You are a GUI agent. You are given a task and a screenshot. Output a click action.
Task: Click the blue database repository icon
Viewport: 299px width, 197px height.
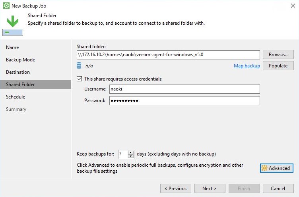pyautogui.click(x=79, y=65)
